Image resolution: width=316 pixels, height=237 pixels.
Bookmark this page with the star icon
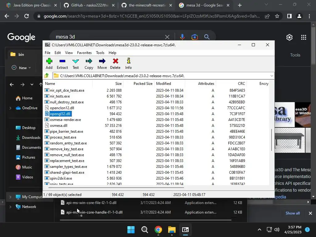point(277,16)
